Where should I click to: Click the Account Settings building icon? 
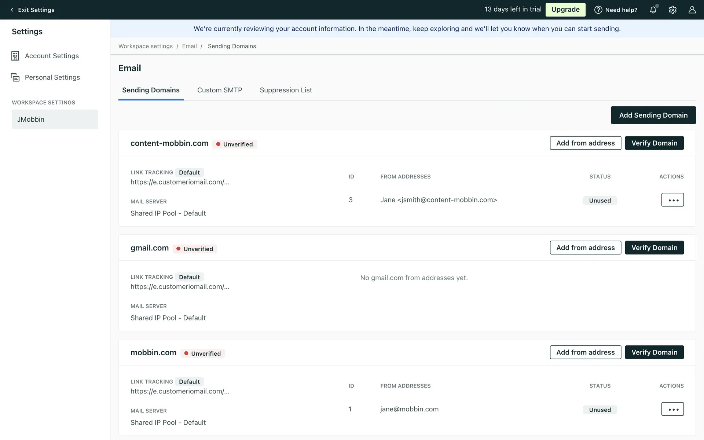pos(15,56)
